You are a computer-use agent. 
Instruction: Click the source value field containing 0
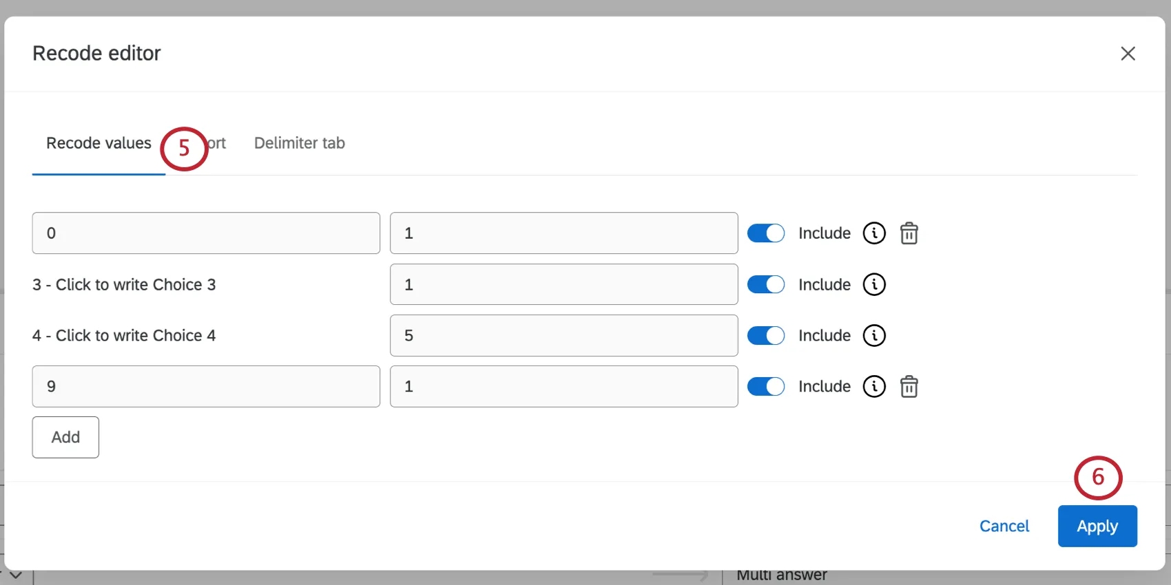click(x=206, y=233)
